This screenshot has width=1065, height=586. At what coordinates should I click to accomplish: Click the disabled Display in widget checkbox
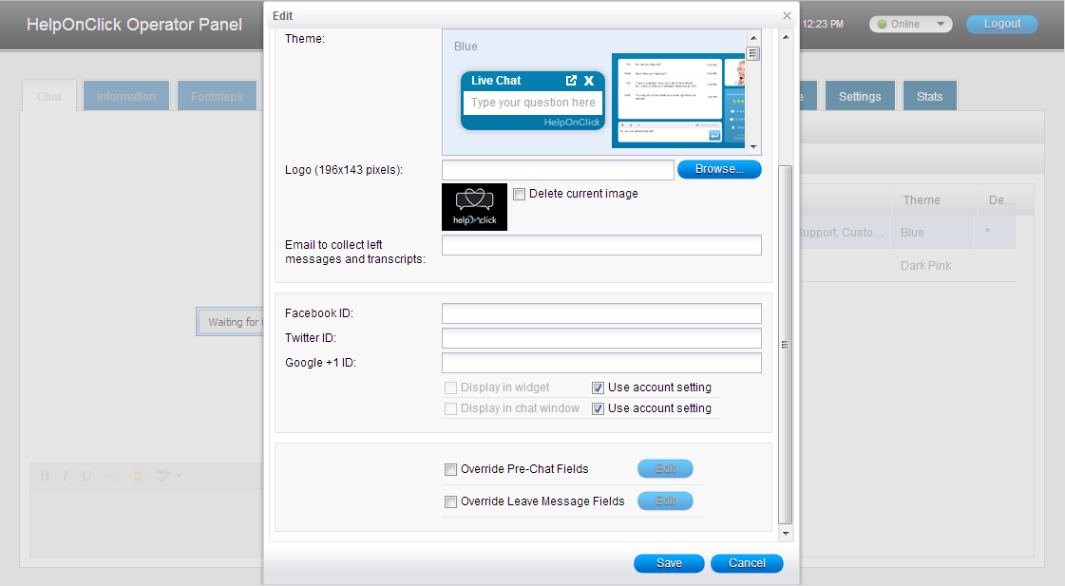(450, 388)
